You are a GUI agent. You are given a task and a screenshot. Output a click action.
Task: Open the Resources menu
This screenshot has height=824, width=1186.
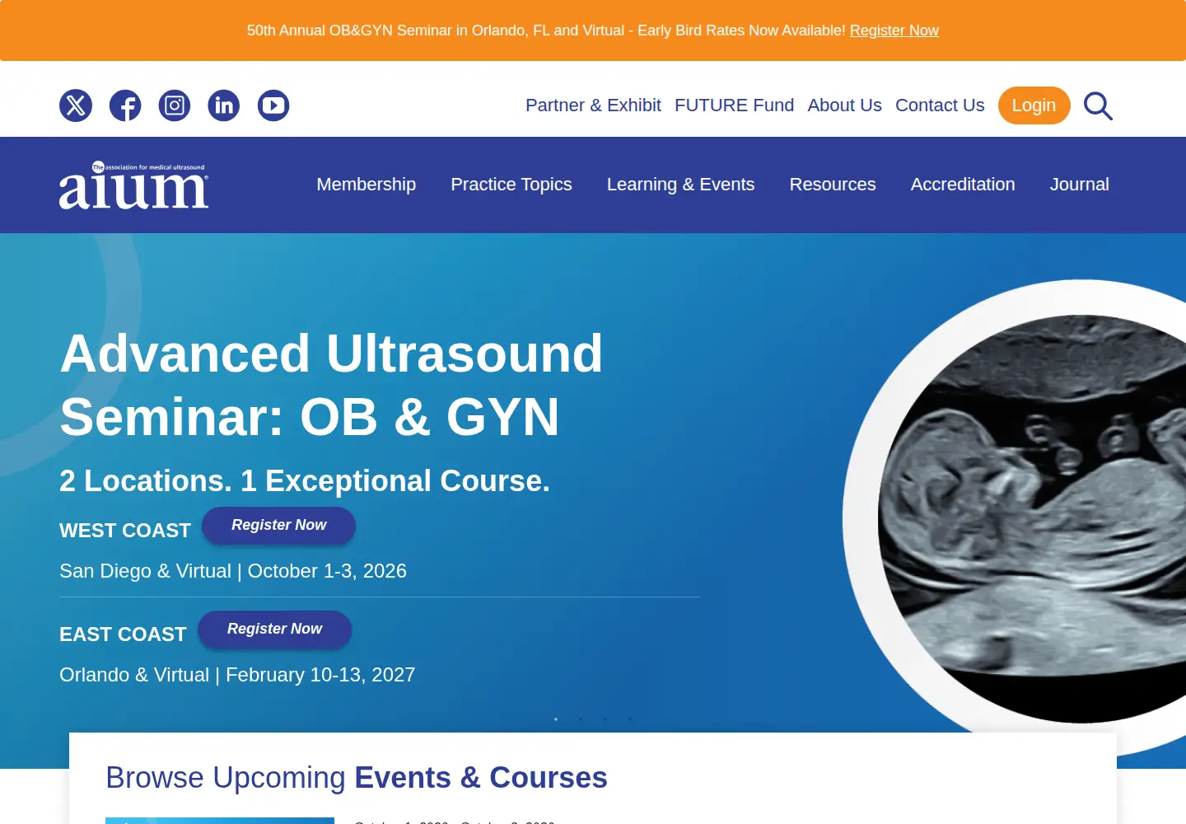click(x=833, y=185)
